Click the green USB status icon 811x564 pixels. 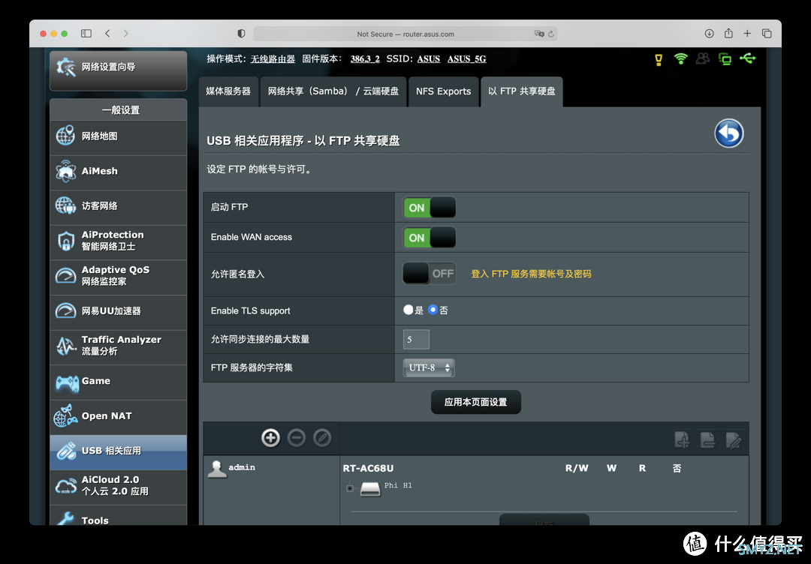[x=747, y=59]
